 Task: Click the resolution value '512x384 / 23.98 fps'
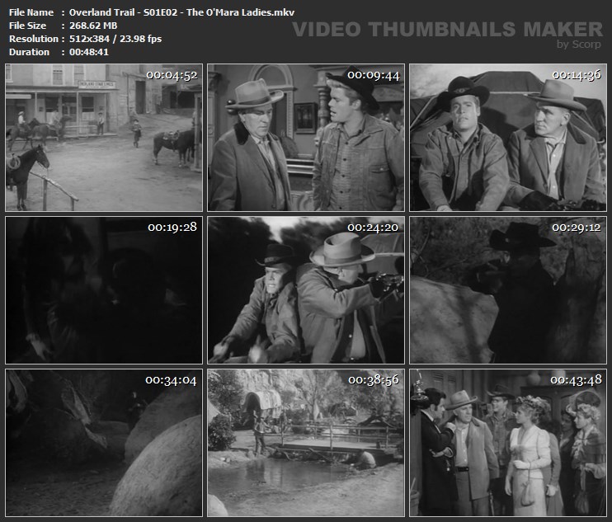115,39
